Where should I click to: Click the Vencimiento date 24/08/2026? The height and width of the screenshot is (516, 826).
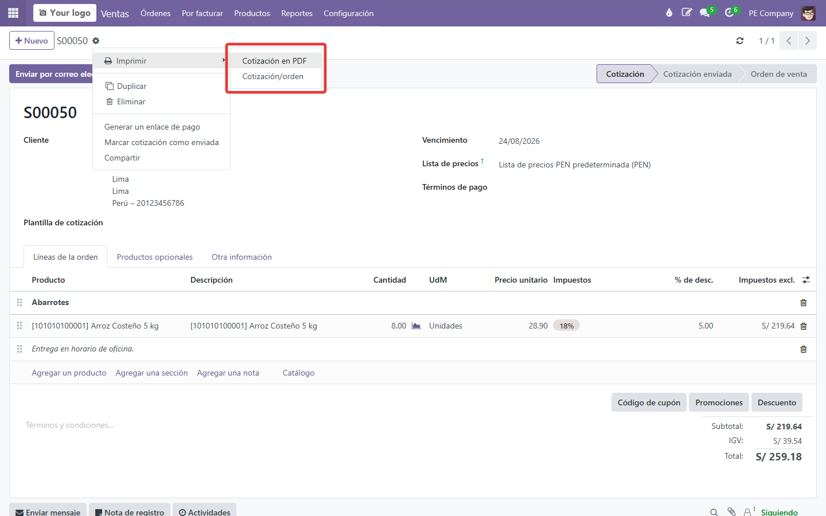pos(519,141)
